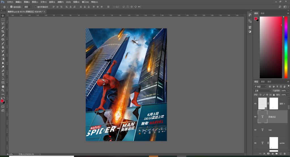Hide the 英雄远征 text layer

(255, 117)
